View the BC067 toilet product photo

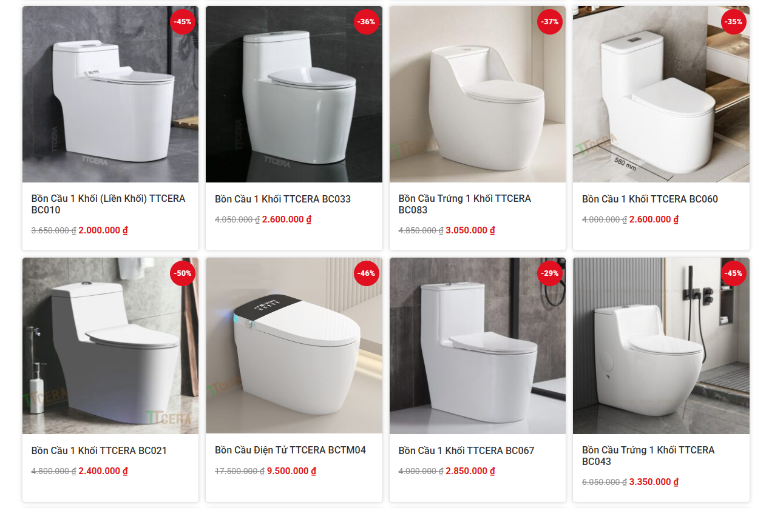click(478, 346)
